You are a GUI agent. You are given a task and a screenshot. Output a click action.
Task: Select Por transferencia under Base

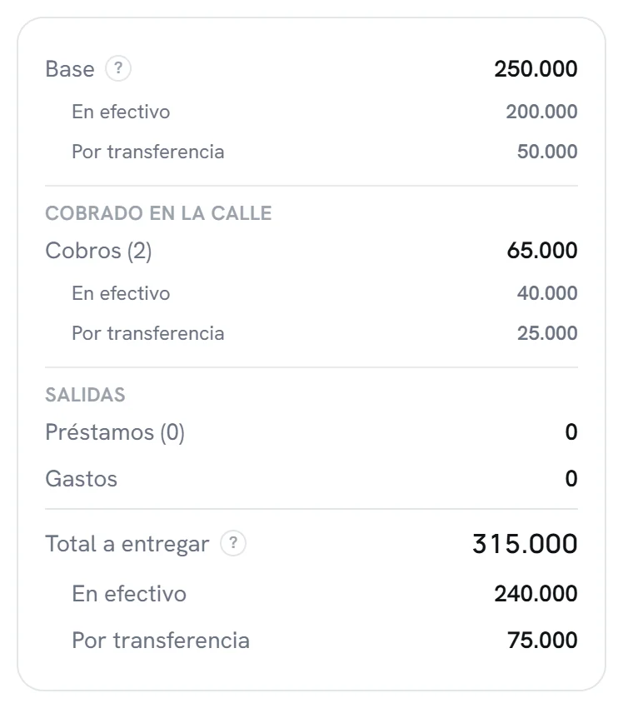point(148,152)
